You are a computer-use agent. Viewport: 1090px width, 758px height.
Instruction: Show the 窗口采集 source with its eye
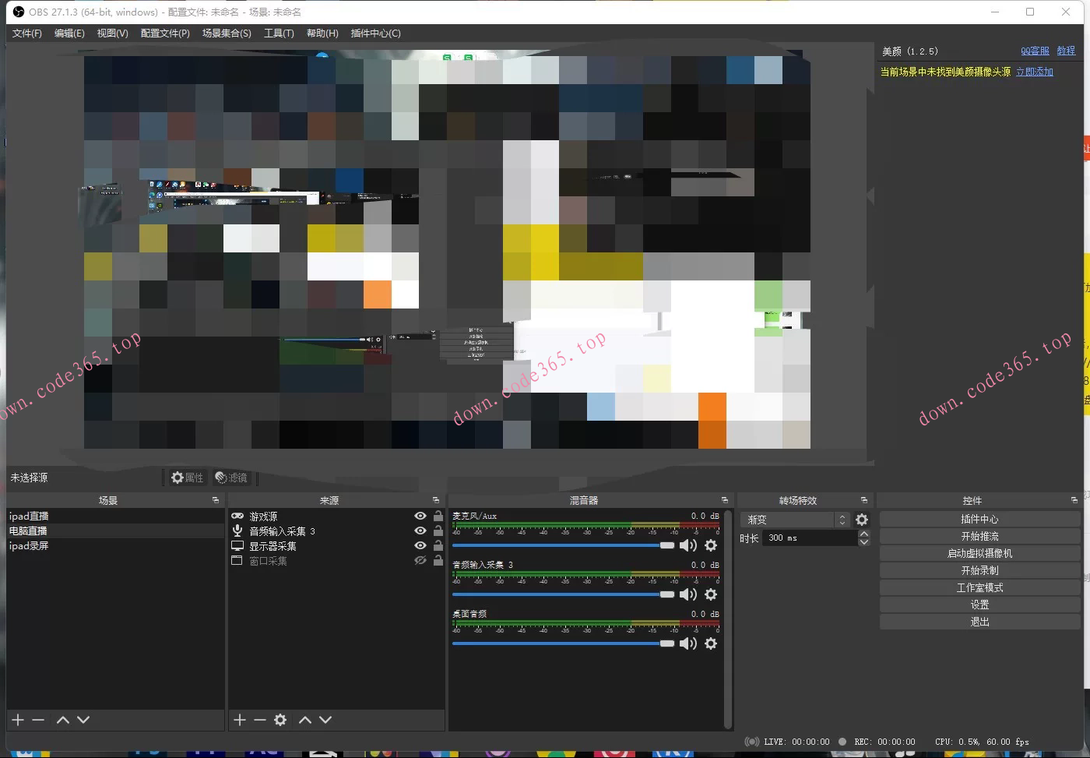420,560
